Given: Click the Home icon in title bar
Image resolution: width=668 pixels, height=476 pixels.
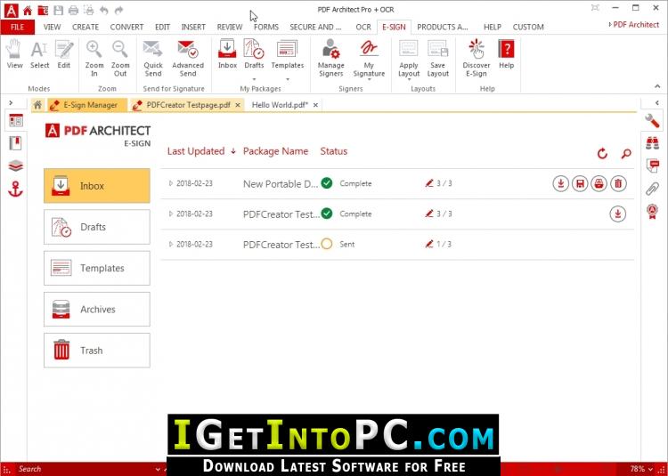Looking at the screenshot, I should pos(28,10).
